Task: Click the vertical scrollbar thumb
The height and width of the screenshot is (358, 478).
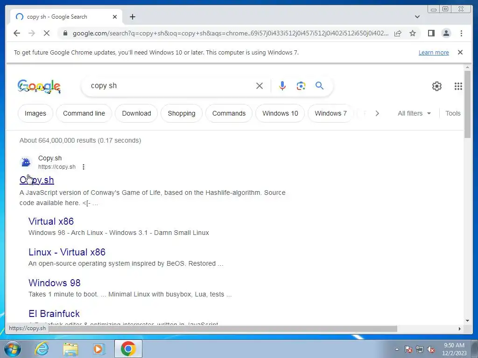Action: click(x=467, y=104)
